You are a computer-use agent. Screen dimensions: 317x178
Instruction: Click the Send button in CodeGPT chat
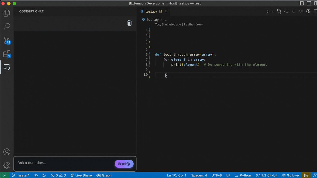[x=124, y=164]
